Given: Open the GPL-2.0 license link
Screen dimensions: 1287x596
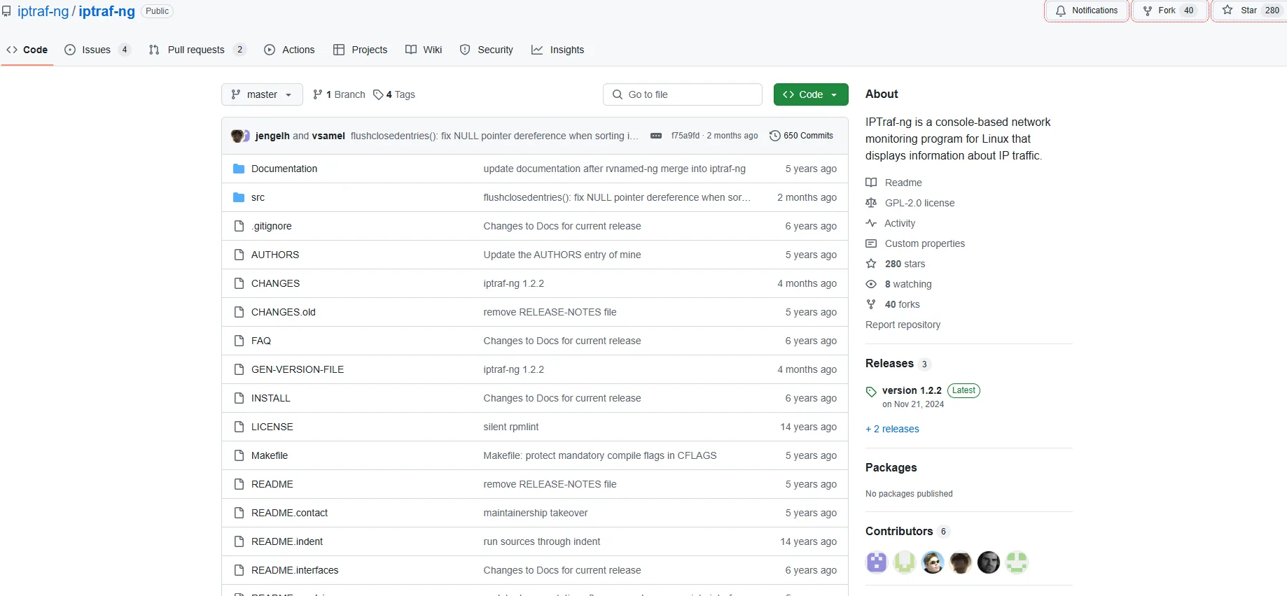Looking at the screenshot, I should coord(920,203).
